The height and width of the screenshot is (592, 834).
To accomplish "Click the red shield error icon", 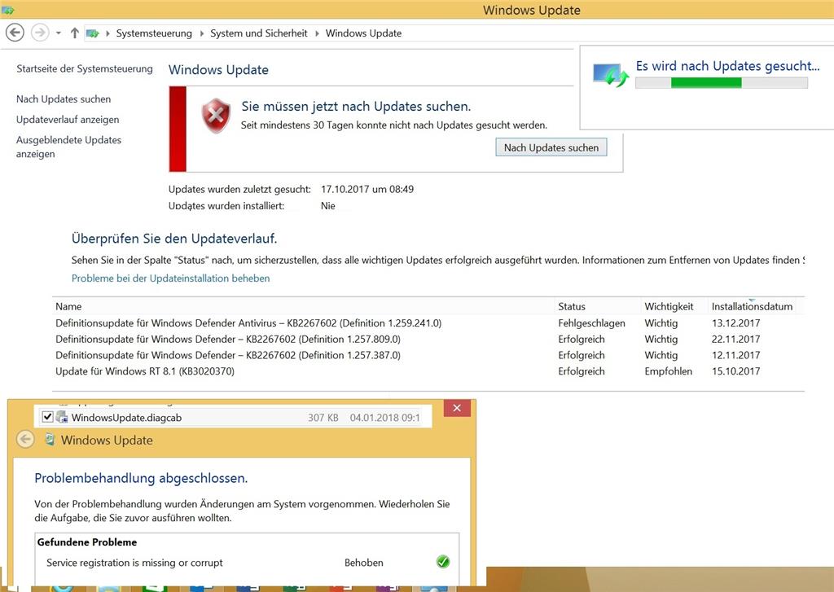I will pos(216,116).
